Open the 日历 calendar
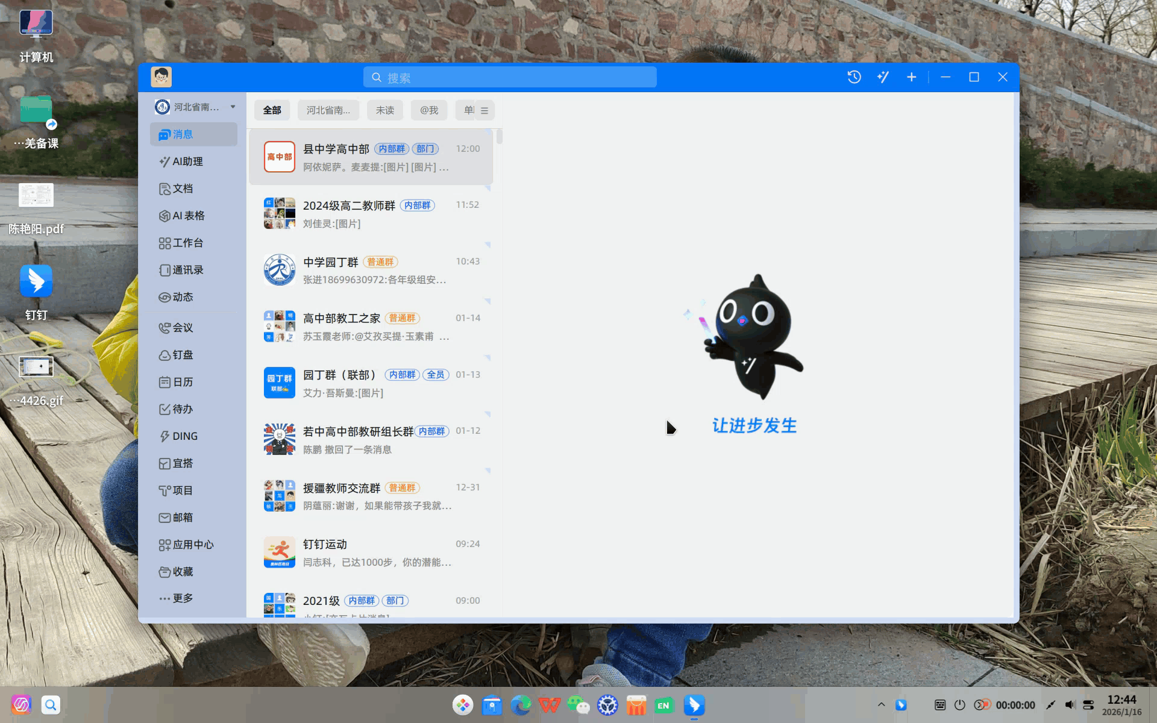1157x723 pixels. tap(183, 382)
